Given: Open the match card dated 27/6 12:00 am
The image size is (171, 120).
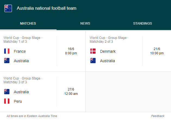Looking at the screenshot, I should pos(43,92).
